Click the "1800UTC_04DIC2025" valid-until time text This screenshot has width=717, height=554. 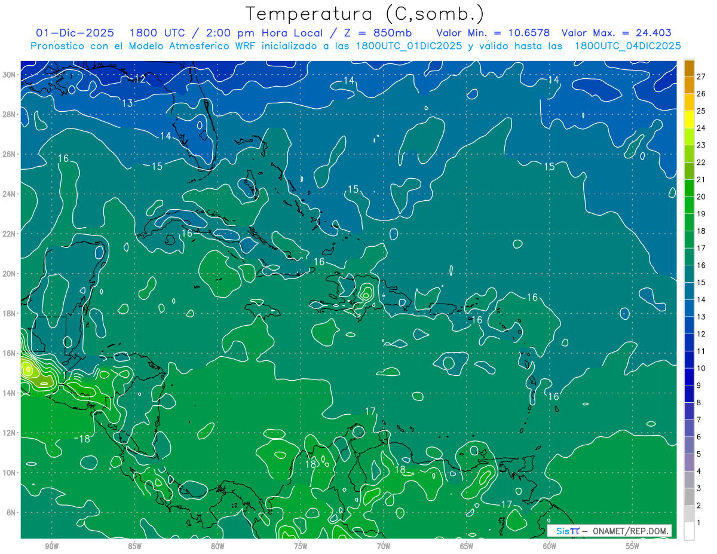(627, 46)
